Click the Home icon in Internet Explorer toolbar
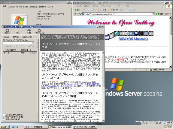 coord(97,10)
